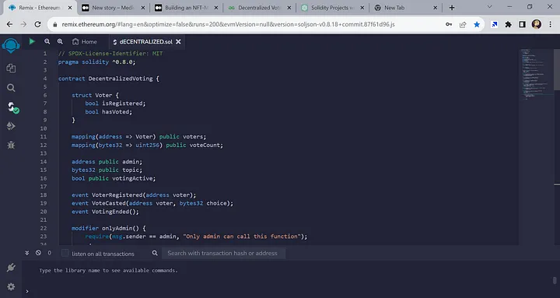
Task: Open the blue arrow extension icon
Action: pos(495,24)
